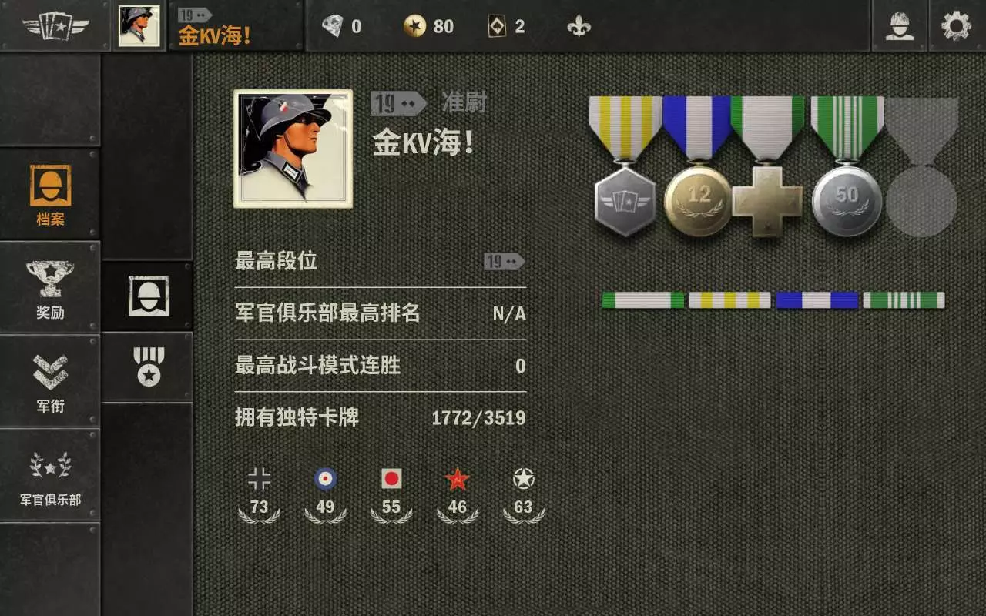Click the card ticket counter showing 2
The width and height of the screenshot is (986, 616).
[507, 27]
